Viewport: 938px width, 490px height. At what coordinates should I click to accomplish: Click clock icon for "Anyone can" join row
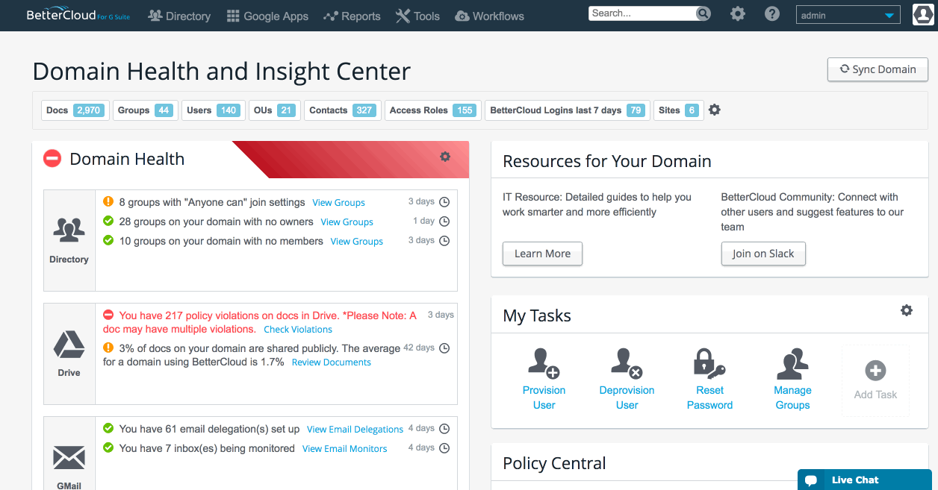444,202
